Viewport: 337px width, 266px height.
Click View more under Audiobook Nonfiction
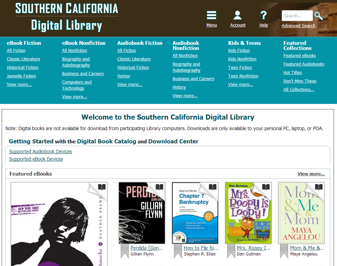(185, 95)
